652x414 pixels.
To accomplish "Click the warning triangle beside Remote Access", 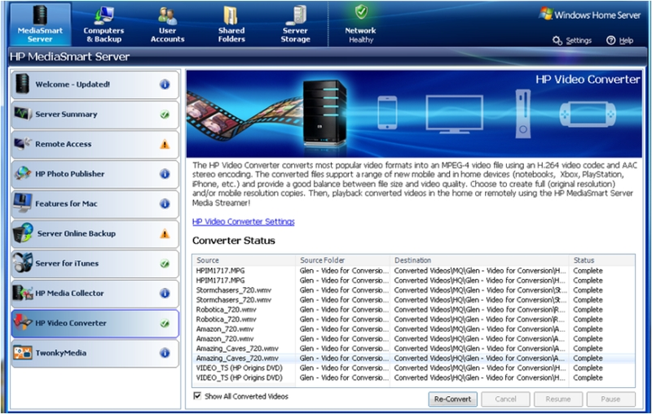I will (x=165, y=144).
